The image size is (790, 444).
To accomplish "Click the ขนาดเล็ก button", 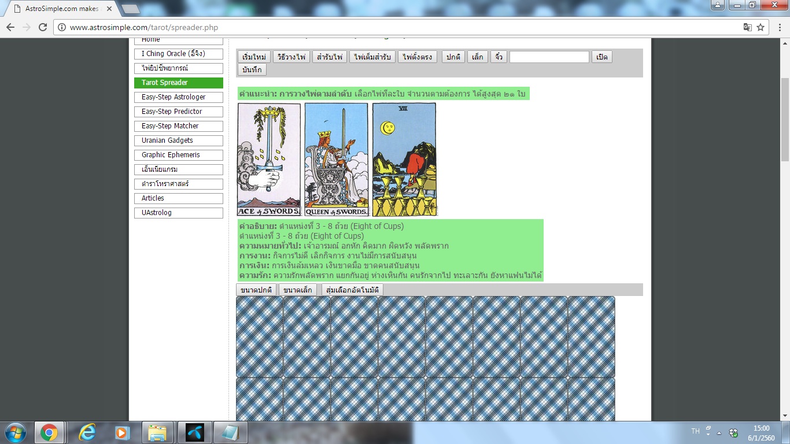I will point(298,290).
